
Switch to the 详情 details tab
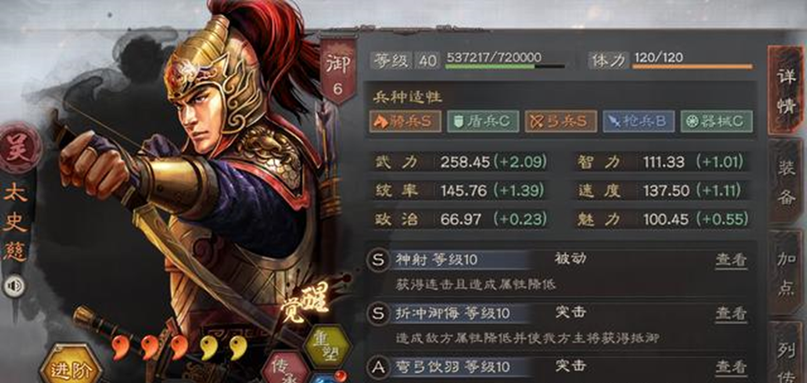click(786, 90)
